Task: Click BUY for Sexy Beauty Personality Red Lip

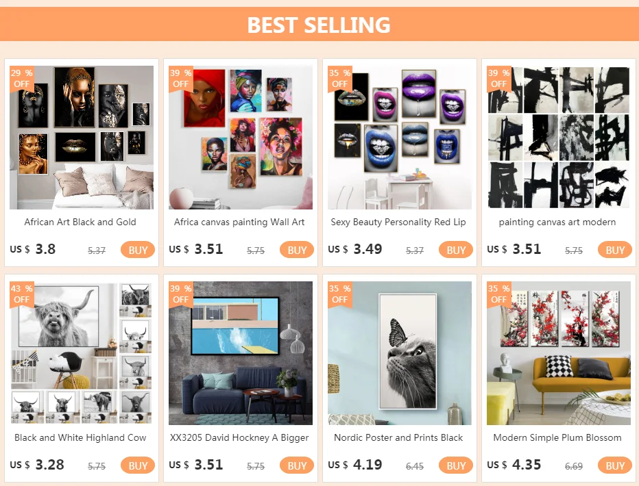Action: (x=456, y=250)
